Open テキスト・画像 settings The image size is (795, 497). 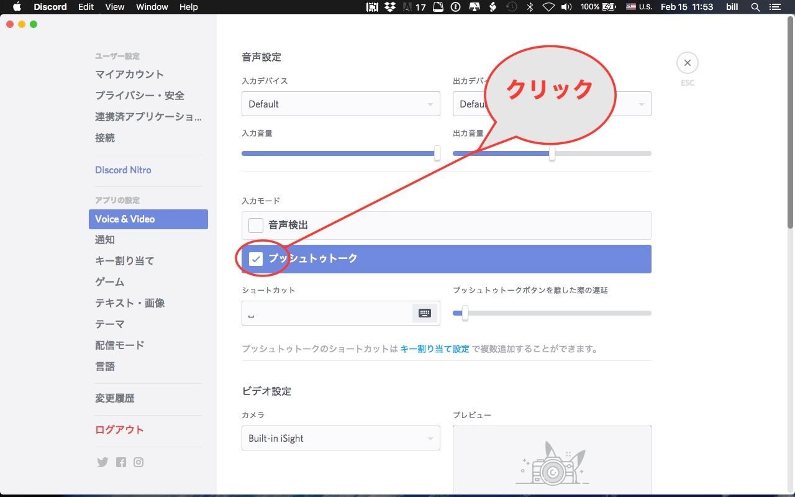(x=130, y=303)
